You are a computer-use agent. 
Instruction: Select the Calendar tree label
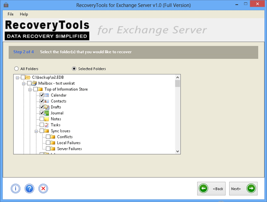(x=59, y=95)
